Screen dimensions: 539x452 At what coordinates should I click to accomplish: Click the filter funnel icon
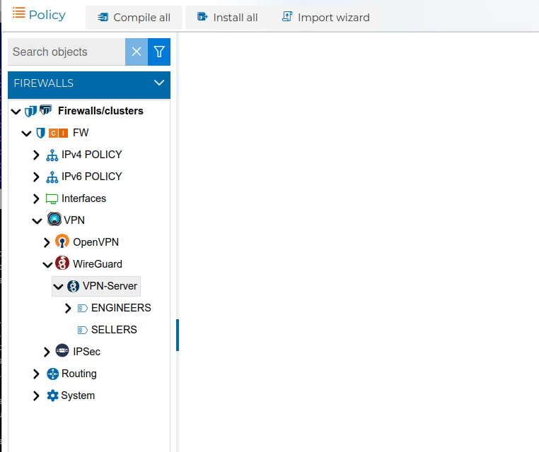(159, 52)
